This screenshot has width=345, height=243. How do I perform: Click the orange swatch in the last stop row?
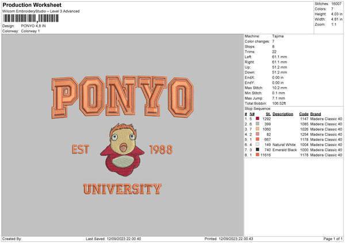[257, 155]
